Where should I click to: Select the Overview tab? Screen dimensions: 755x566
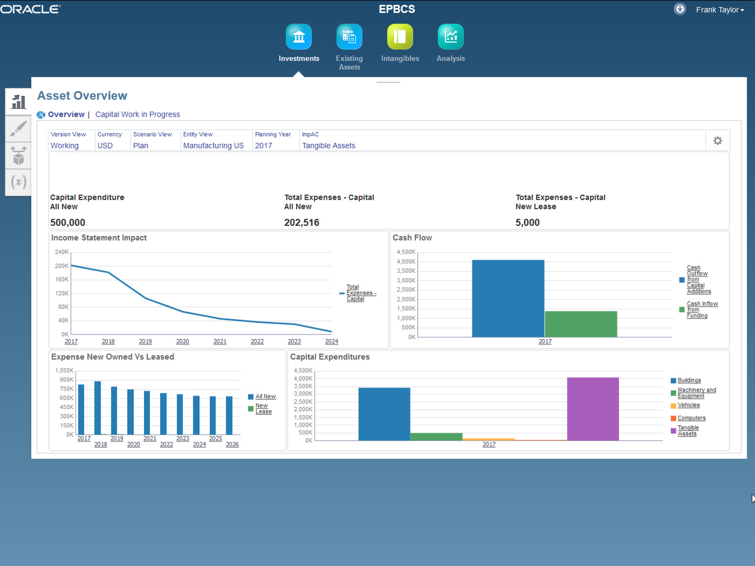coord(66,114)
